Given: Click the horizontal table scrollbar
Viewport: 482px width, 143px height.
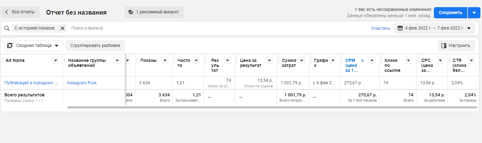Looking at the screenshot, I should (x=272, y=108).
